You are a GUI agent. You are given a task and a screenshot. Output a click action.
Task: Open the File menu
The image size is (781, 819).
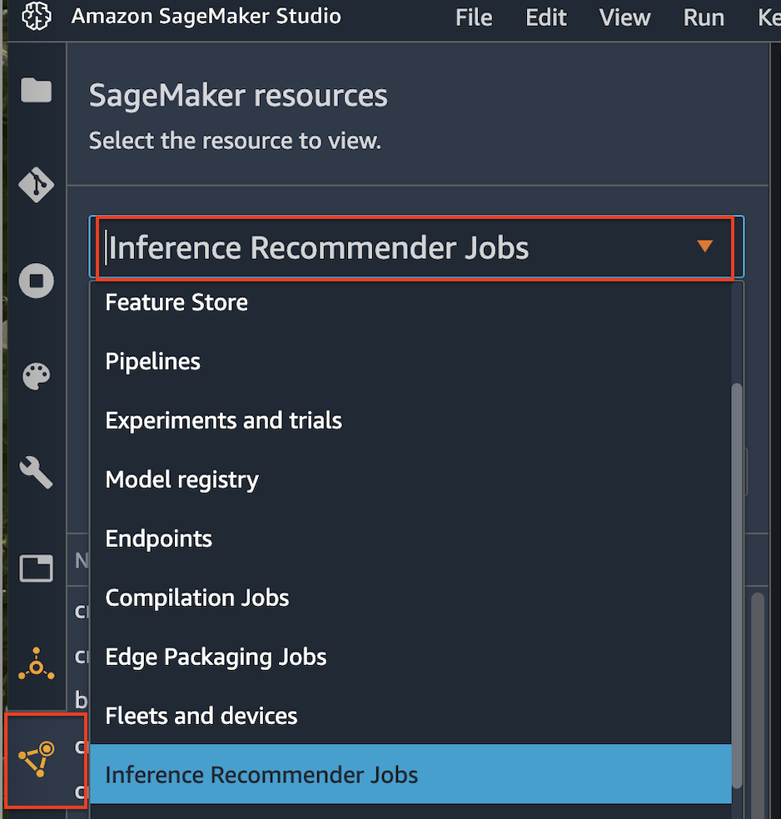click(x=474, y=17)
